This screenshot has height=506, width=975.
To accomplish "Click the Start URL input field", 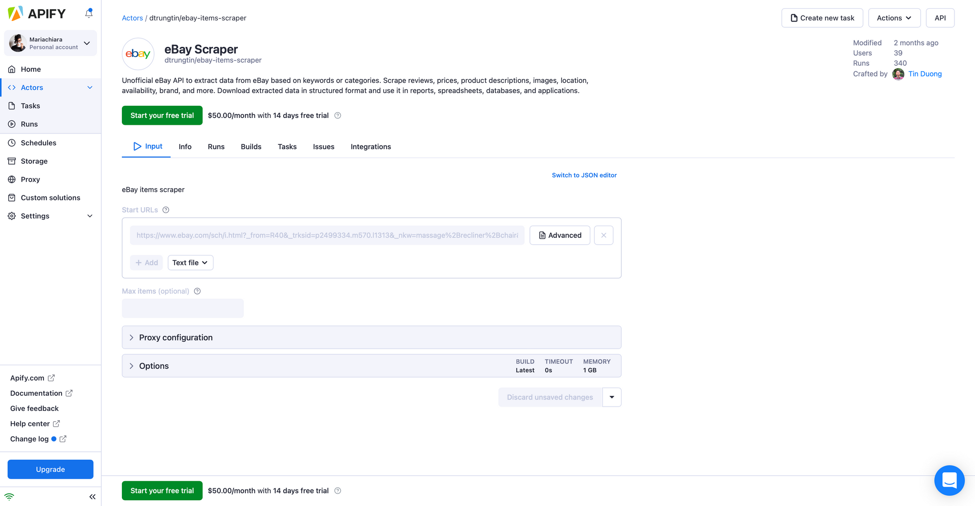I will point(327,235).
